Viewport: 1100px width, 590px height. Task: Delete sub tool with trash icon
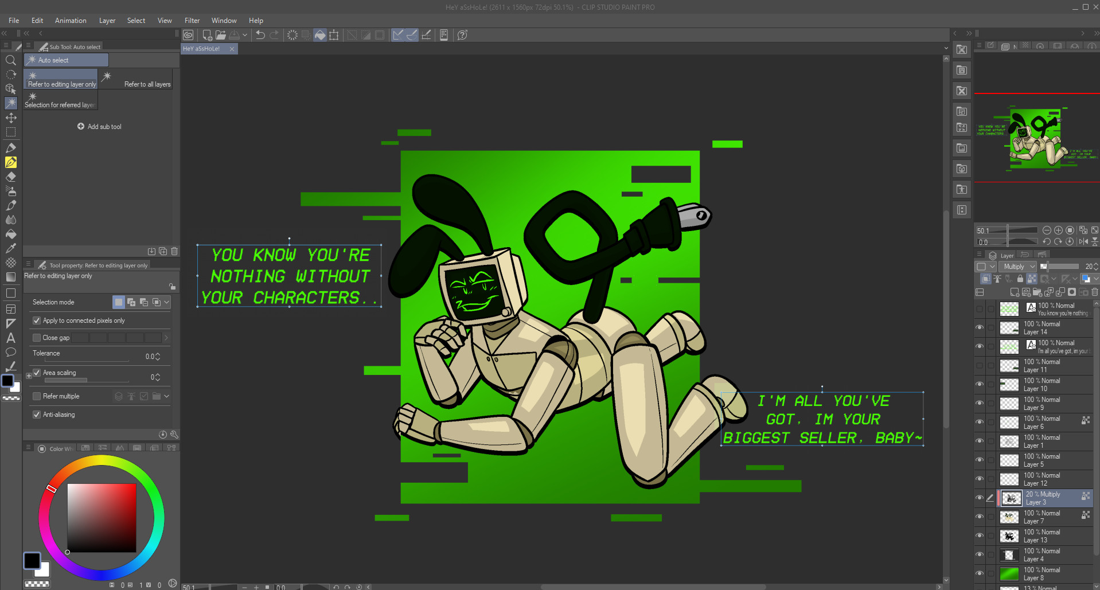(174, 251)
